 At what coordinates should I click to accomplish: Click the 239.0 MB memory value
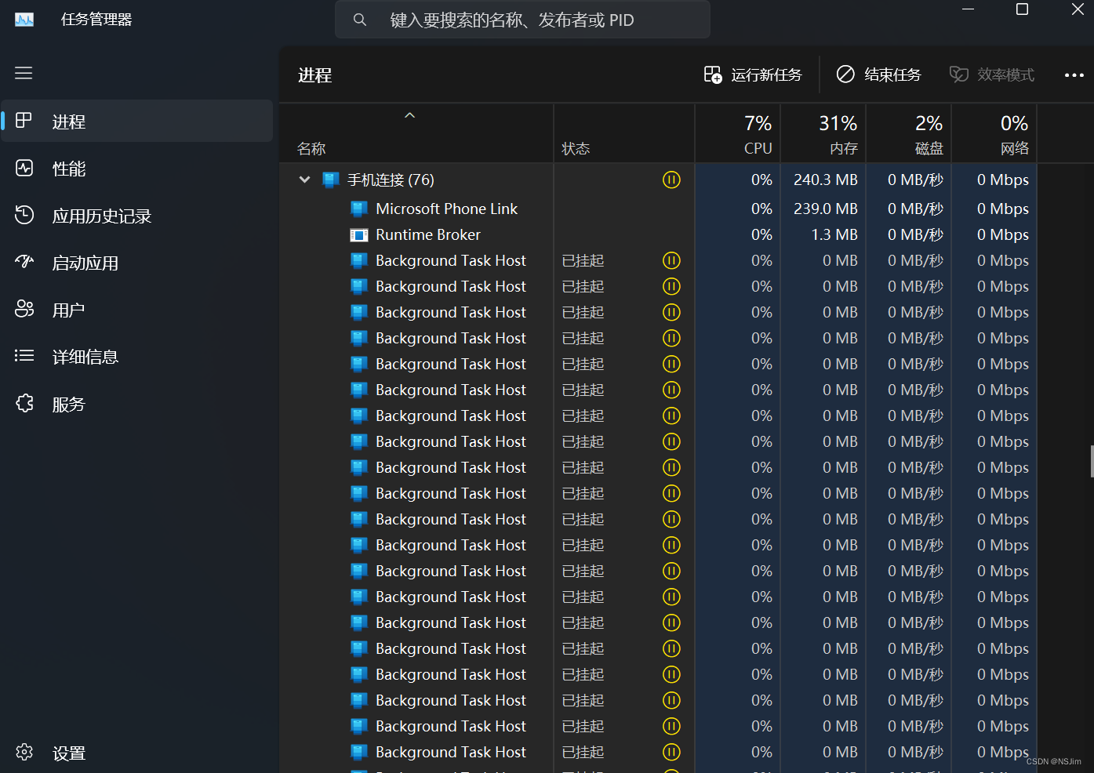point(825,209)
